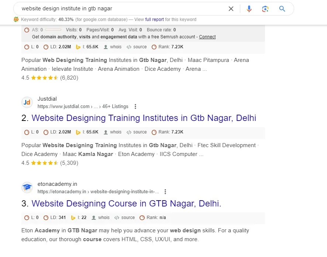The image size is (327, 257).
Task: Click the 'Pages/Visit: 0' metric
Action: tap(100, 30)
